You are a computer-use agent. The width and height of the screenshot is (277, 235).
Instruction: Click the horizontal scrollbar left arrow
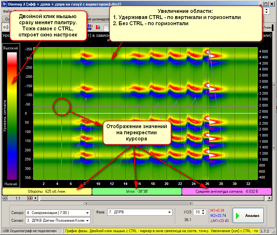click(35, 198)
